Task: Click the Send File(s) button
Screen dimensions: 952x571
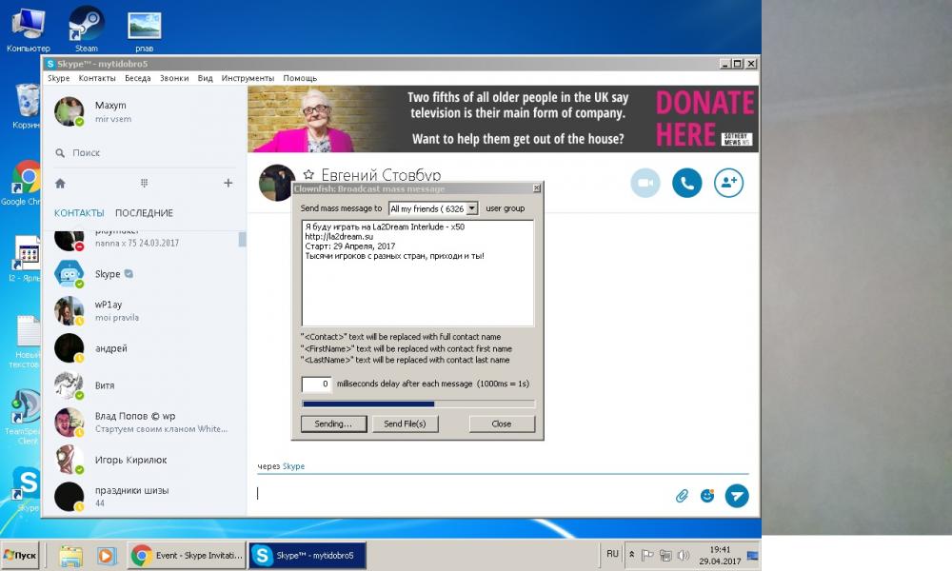Action: [405, 423]
